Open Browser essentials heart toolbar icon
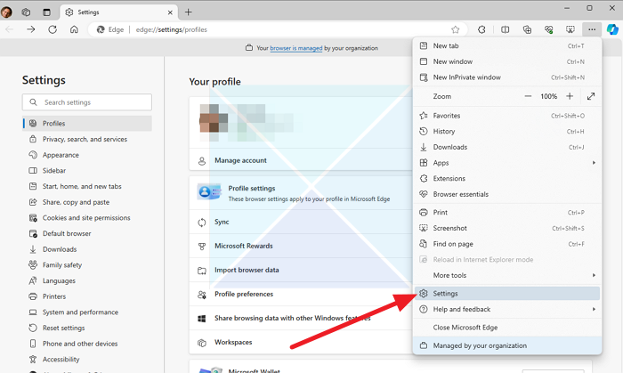Image resolution: width=623 pixels, height=373 pixels. [x=549, y=29]
